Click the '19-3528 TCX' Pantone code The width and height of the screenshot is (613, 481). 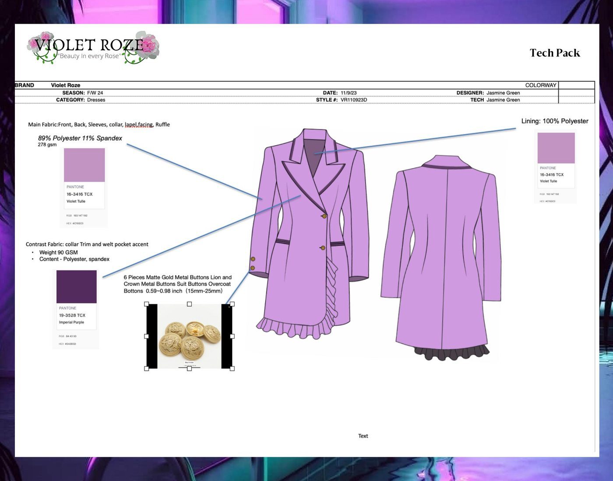click(72, 315)
